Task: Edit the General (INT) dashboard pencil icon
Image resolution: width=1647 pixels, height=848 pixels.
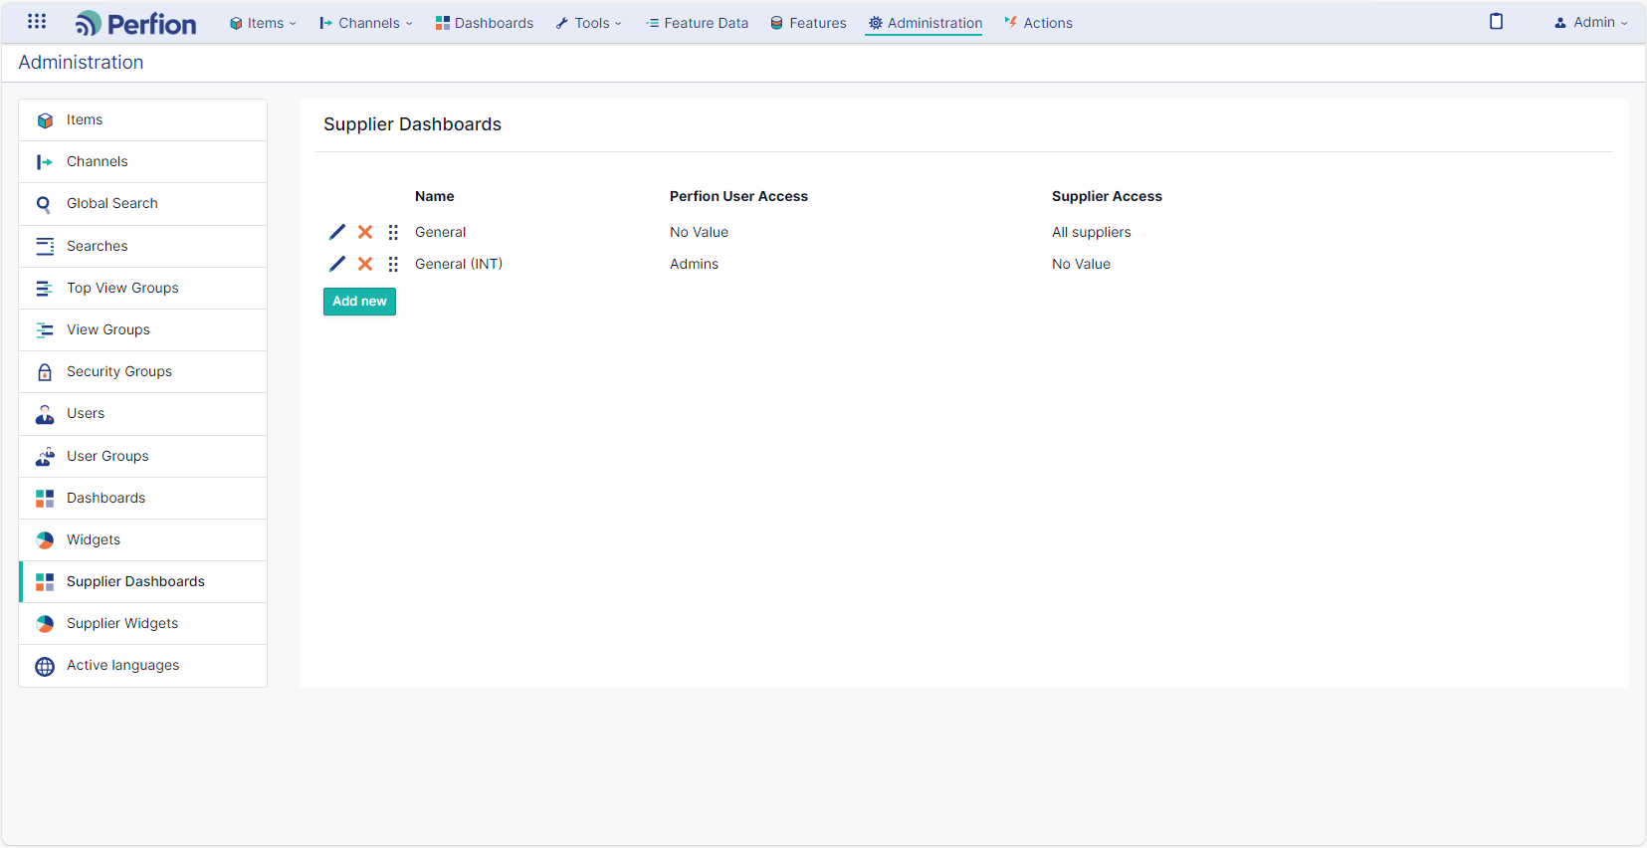Action: (337, 264)
